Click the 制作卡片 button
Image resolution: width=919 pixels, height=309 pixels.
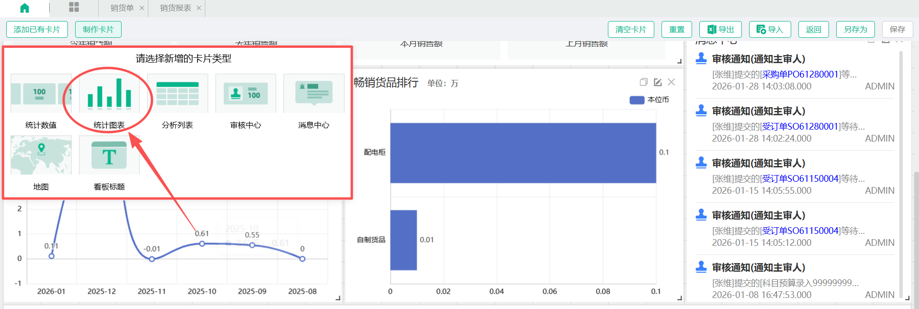[x=98, y=30]
